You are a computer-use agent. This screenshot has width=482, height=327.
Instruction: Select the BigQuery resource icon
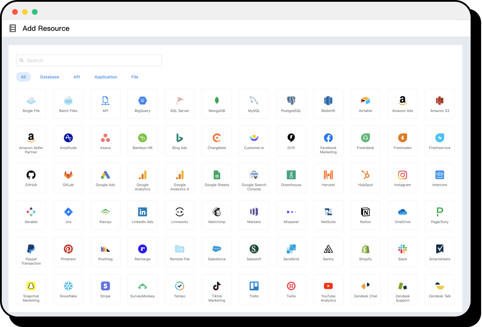tap(142, 101)
